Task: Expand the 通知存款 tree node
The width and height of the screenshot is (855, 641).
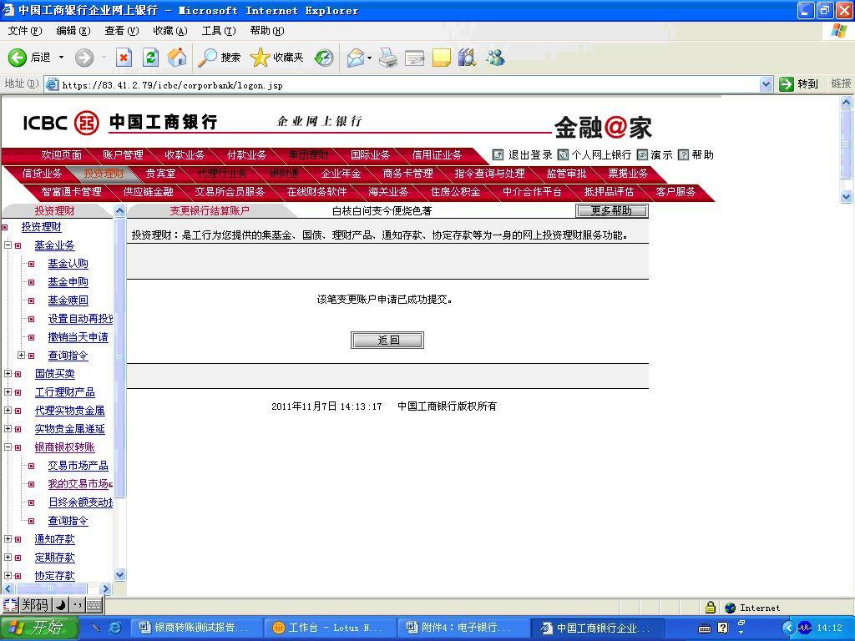Action: [x=8, y=539]
